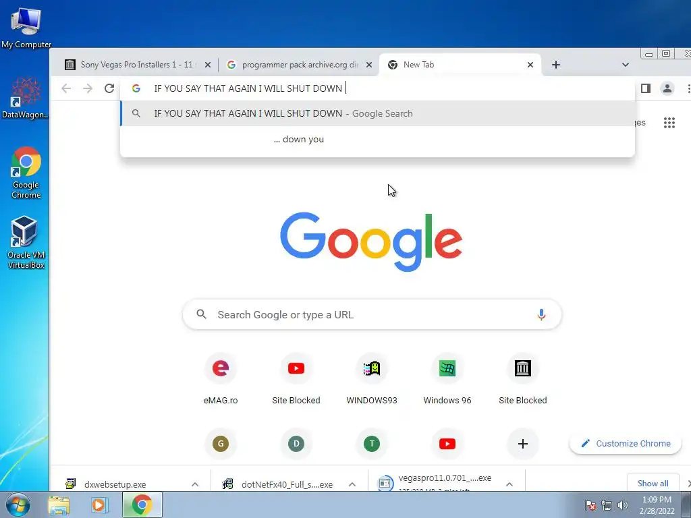
Task: Select the Google Search suggestion row
Action: click(378, 113)
